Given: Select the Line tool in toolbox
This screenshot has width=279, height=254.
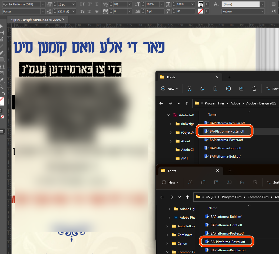Looking at the screenshot, I should tap(1, 46).
